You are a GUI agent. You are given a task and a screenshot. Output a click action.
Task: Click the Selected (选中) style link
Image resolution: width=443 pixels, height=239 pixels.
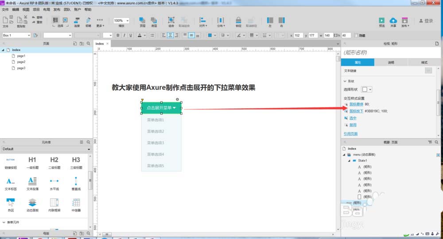(x=353, y=118)
